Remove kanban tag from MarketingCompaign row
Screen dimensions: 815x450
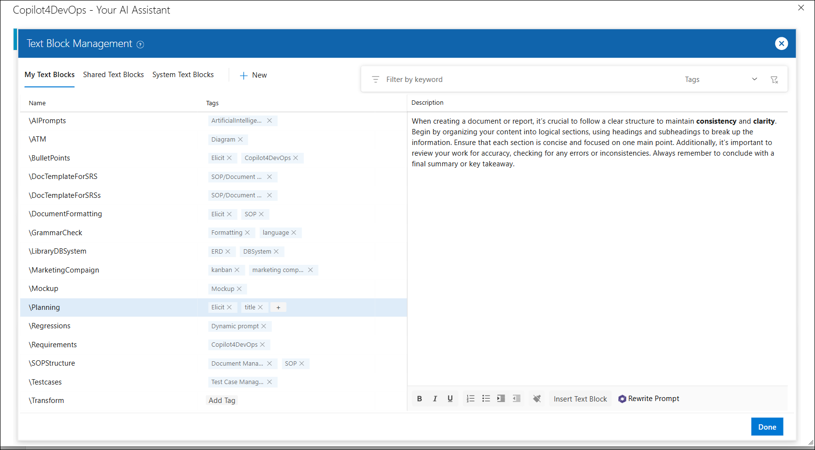[237, 270]
